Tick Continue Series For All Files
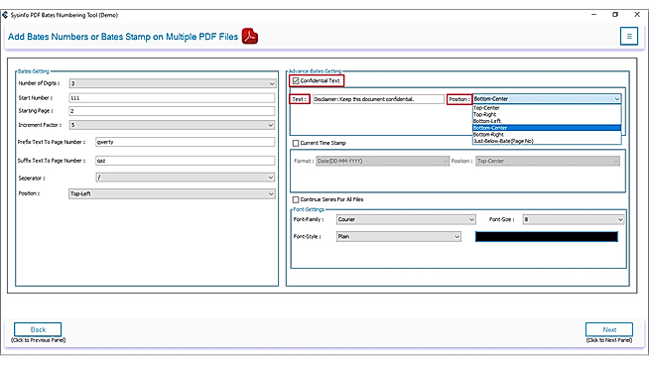 (x=296, y=199)
